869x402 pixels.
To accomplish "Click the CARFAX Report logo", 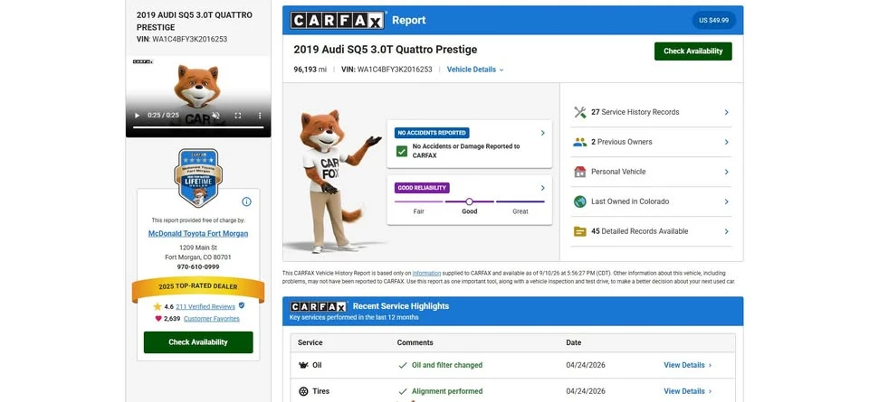I will pyautogui.click(x=337, y=21).
